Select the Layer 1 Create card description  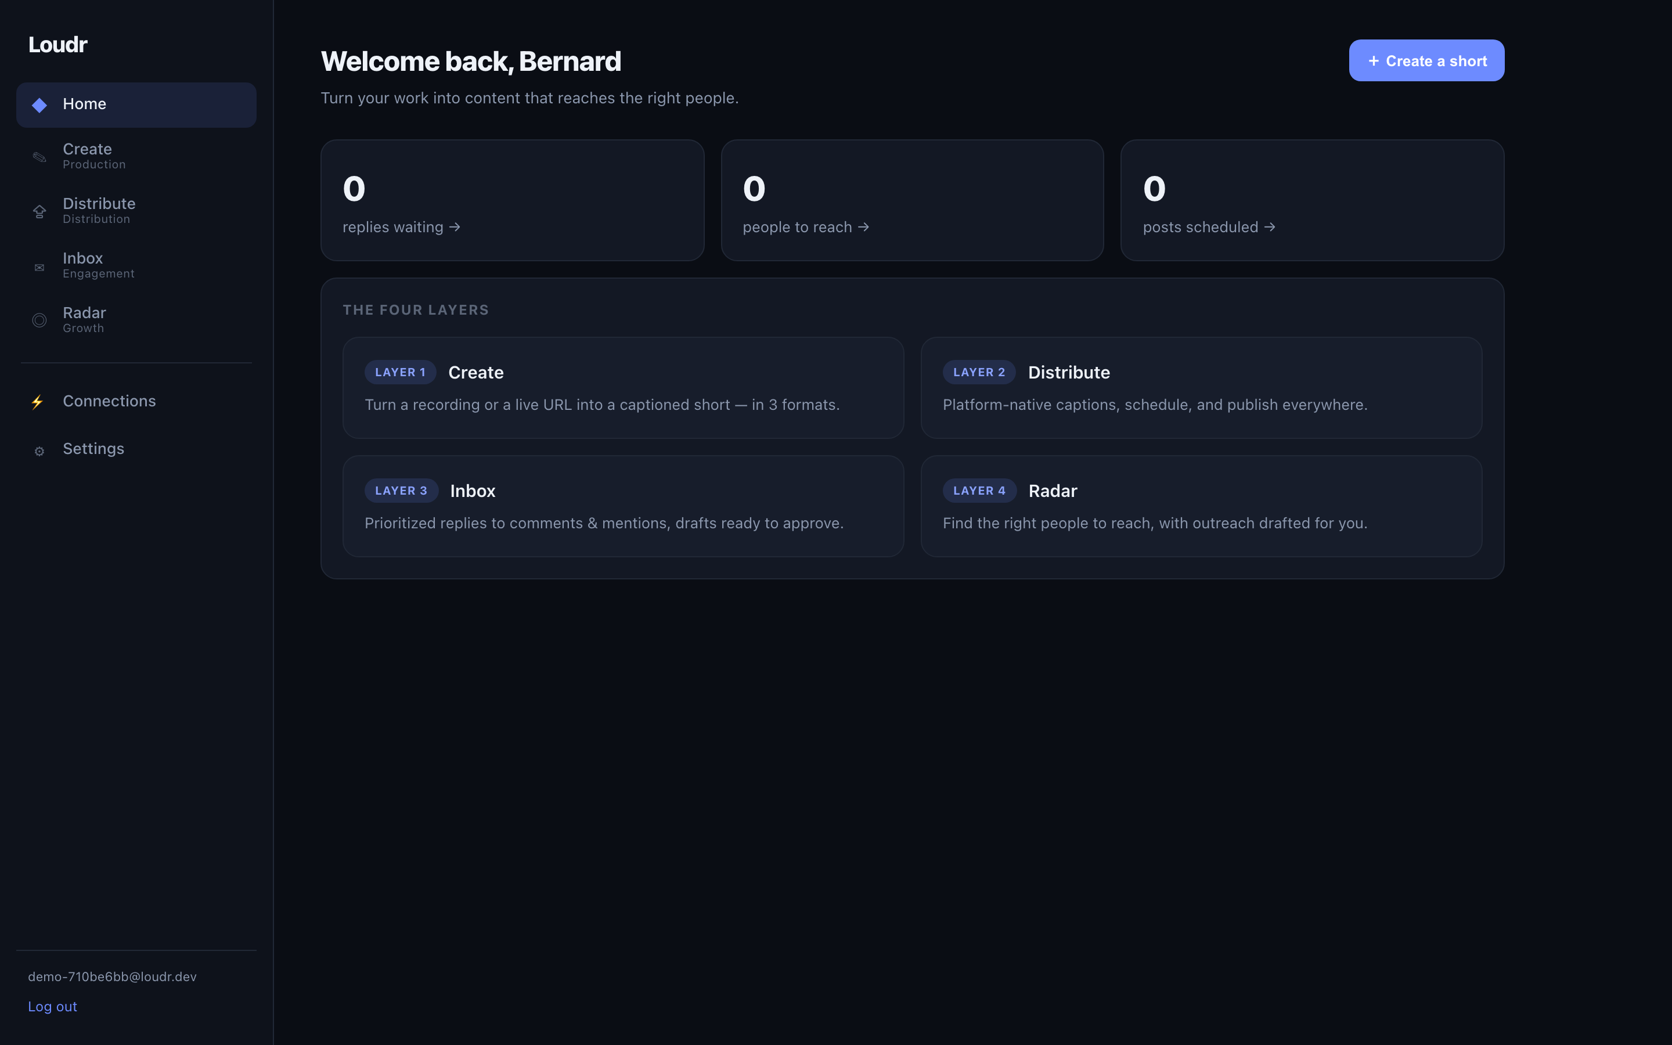coord(602,405)
